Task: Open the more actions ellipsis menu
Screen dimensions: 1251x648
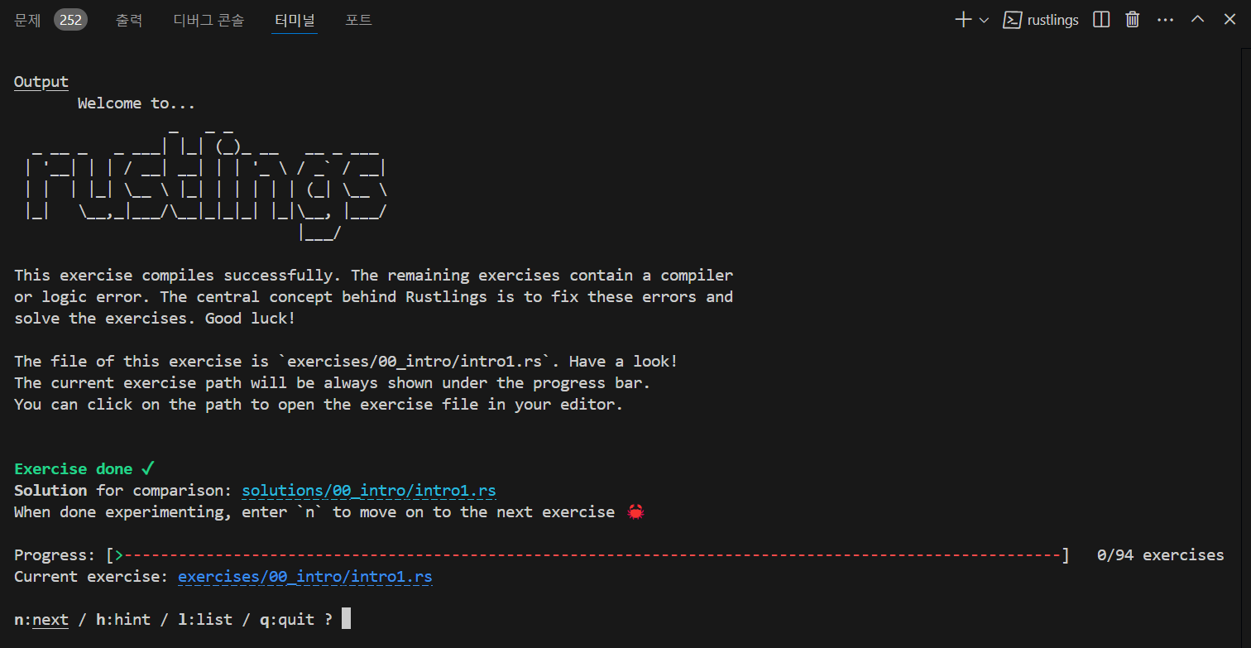Action: [1165, 20]
